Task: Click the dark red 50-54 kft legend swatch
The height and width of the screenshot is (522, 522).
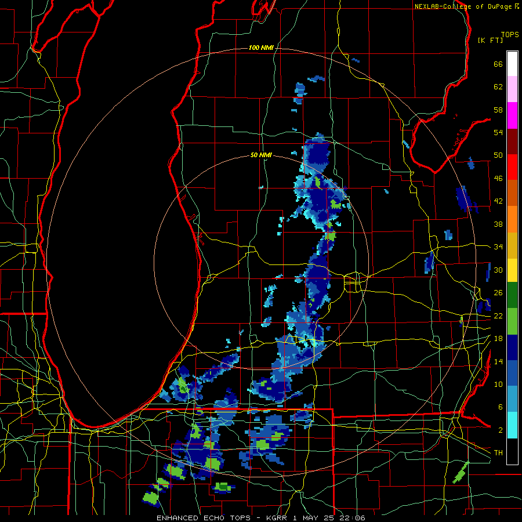Action: (x=512, y=142)
